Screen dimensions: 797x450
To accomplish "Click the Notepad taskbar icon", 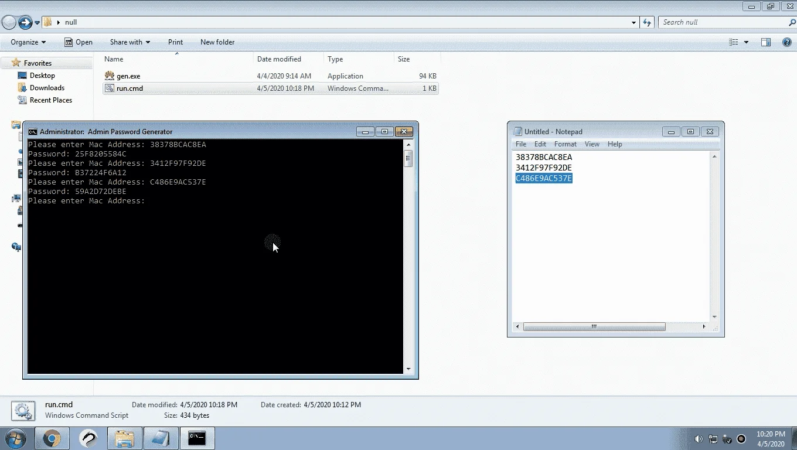I will click(x=161, y=438).
